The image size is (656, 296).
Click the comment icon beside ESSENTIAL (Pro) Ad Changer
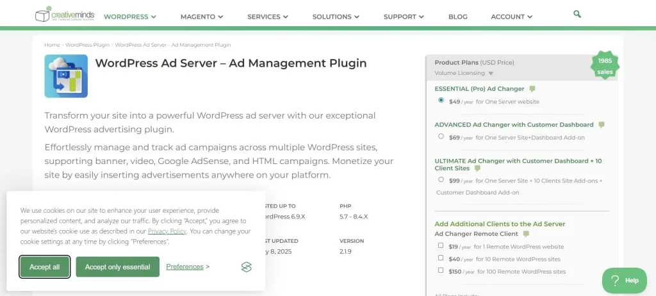[x=532, y=89]
